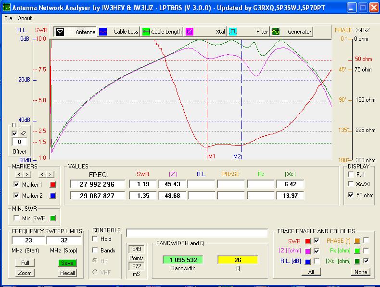
Task: Click the Marker 1 red colour box
Action: point(53,185)
